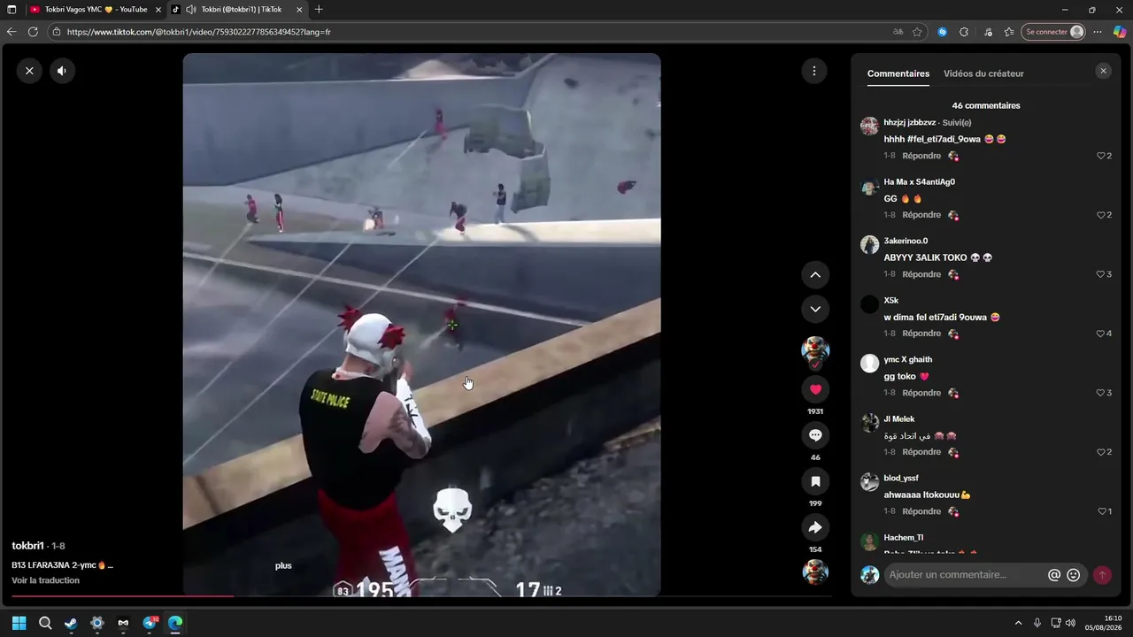Show hidden system tray icons
Image resolution: width=1133 pixels, height=637 pixels.
1018,623
